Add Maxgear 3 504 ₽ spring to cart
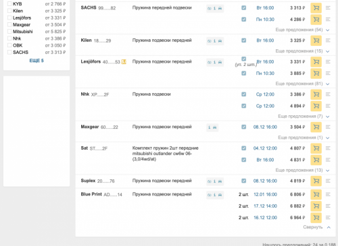 tap(316, 127)
